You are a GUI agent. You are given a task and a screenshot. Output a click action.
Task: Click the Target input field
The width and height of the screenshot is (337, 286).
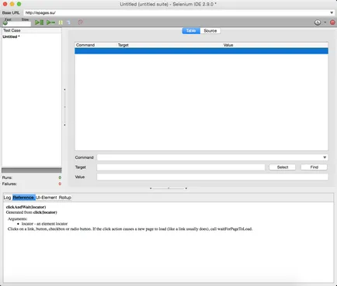(x=181, y=167)
